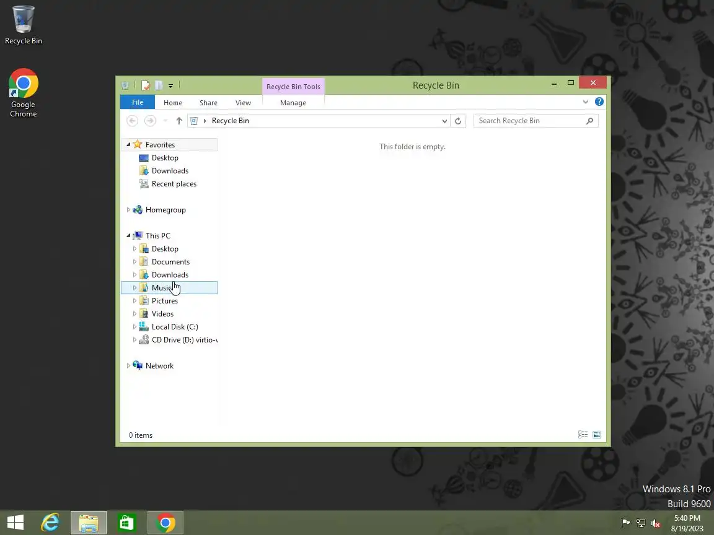Refresh the Recycle Bin view

click(458, 121)
